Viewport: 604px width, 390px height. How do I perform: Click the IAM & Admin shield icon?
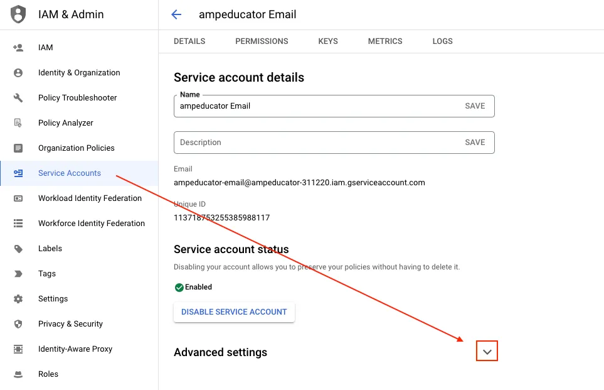(18, 14)
